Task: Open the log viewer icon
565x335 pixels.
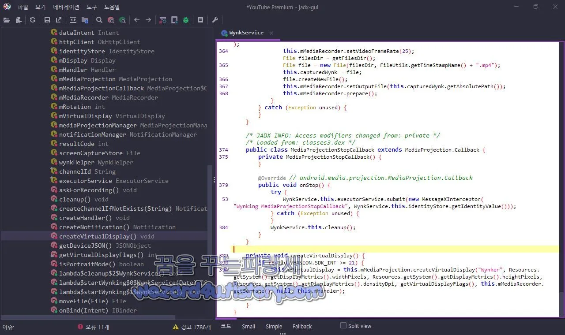Action: [x=200, y=20]
